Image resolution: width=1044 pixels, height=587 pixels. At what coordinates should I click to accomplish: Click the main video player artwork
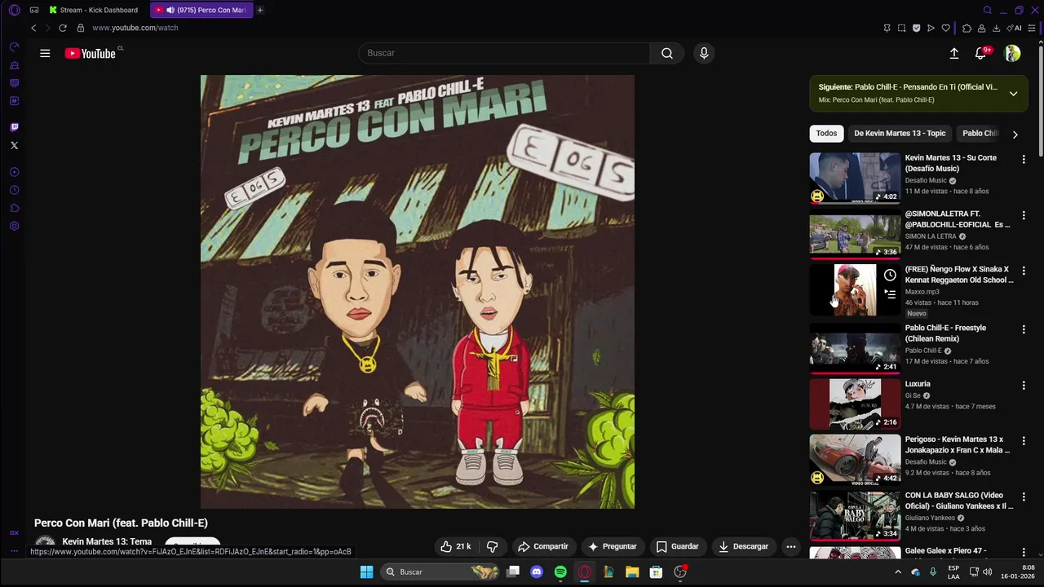click(x=418, y=292)
